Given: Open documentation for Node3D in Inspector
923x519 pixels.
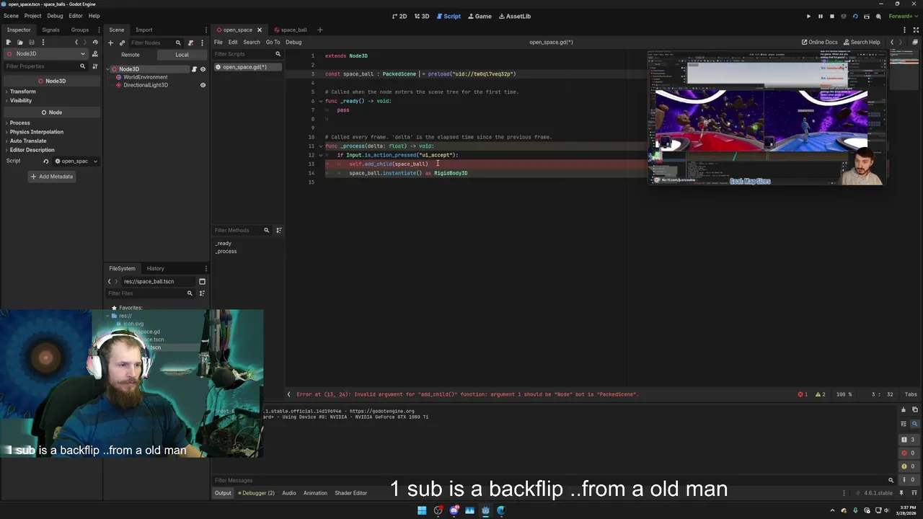Looking at the screenshot, I should tap(94, 54).
